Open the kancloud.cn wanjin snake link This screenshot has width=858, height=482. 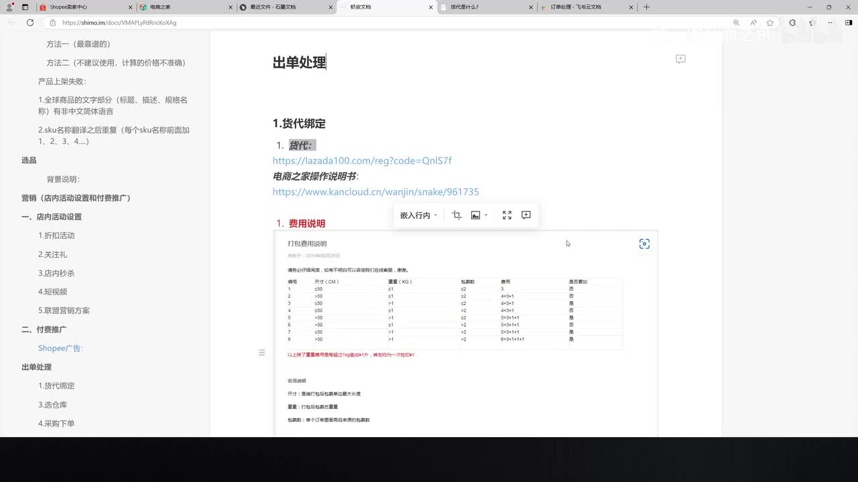pos(375,191)
